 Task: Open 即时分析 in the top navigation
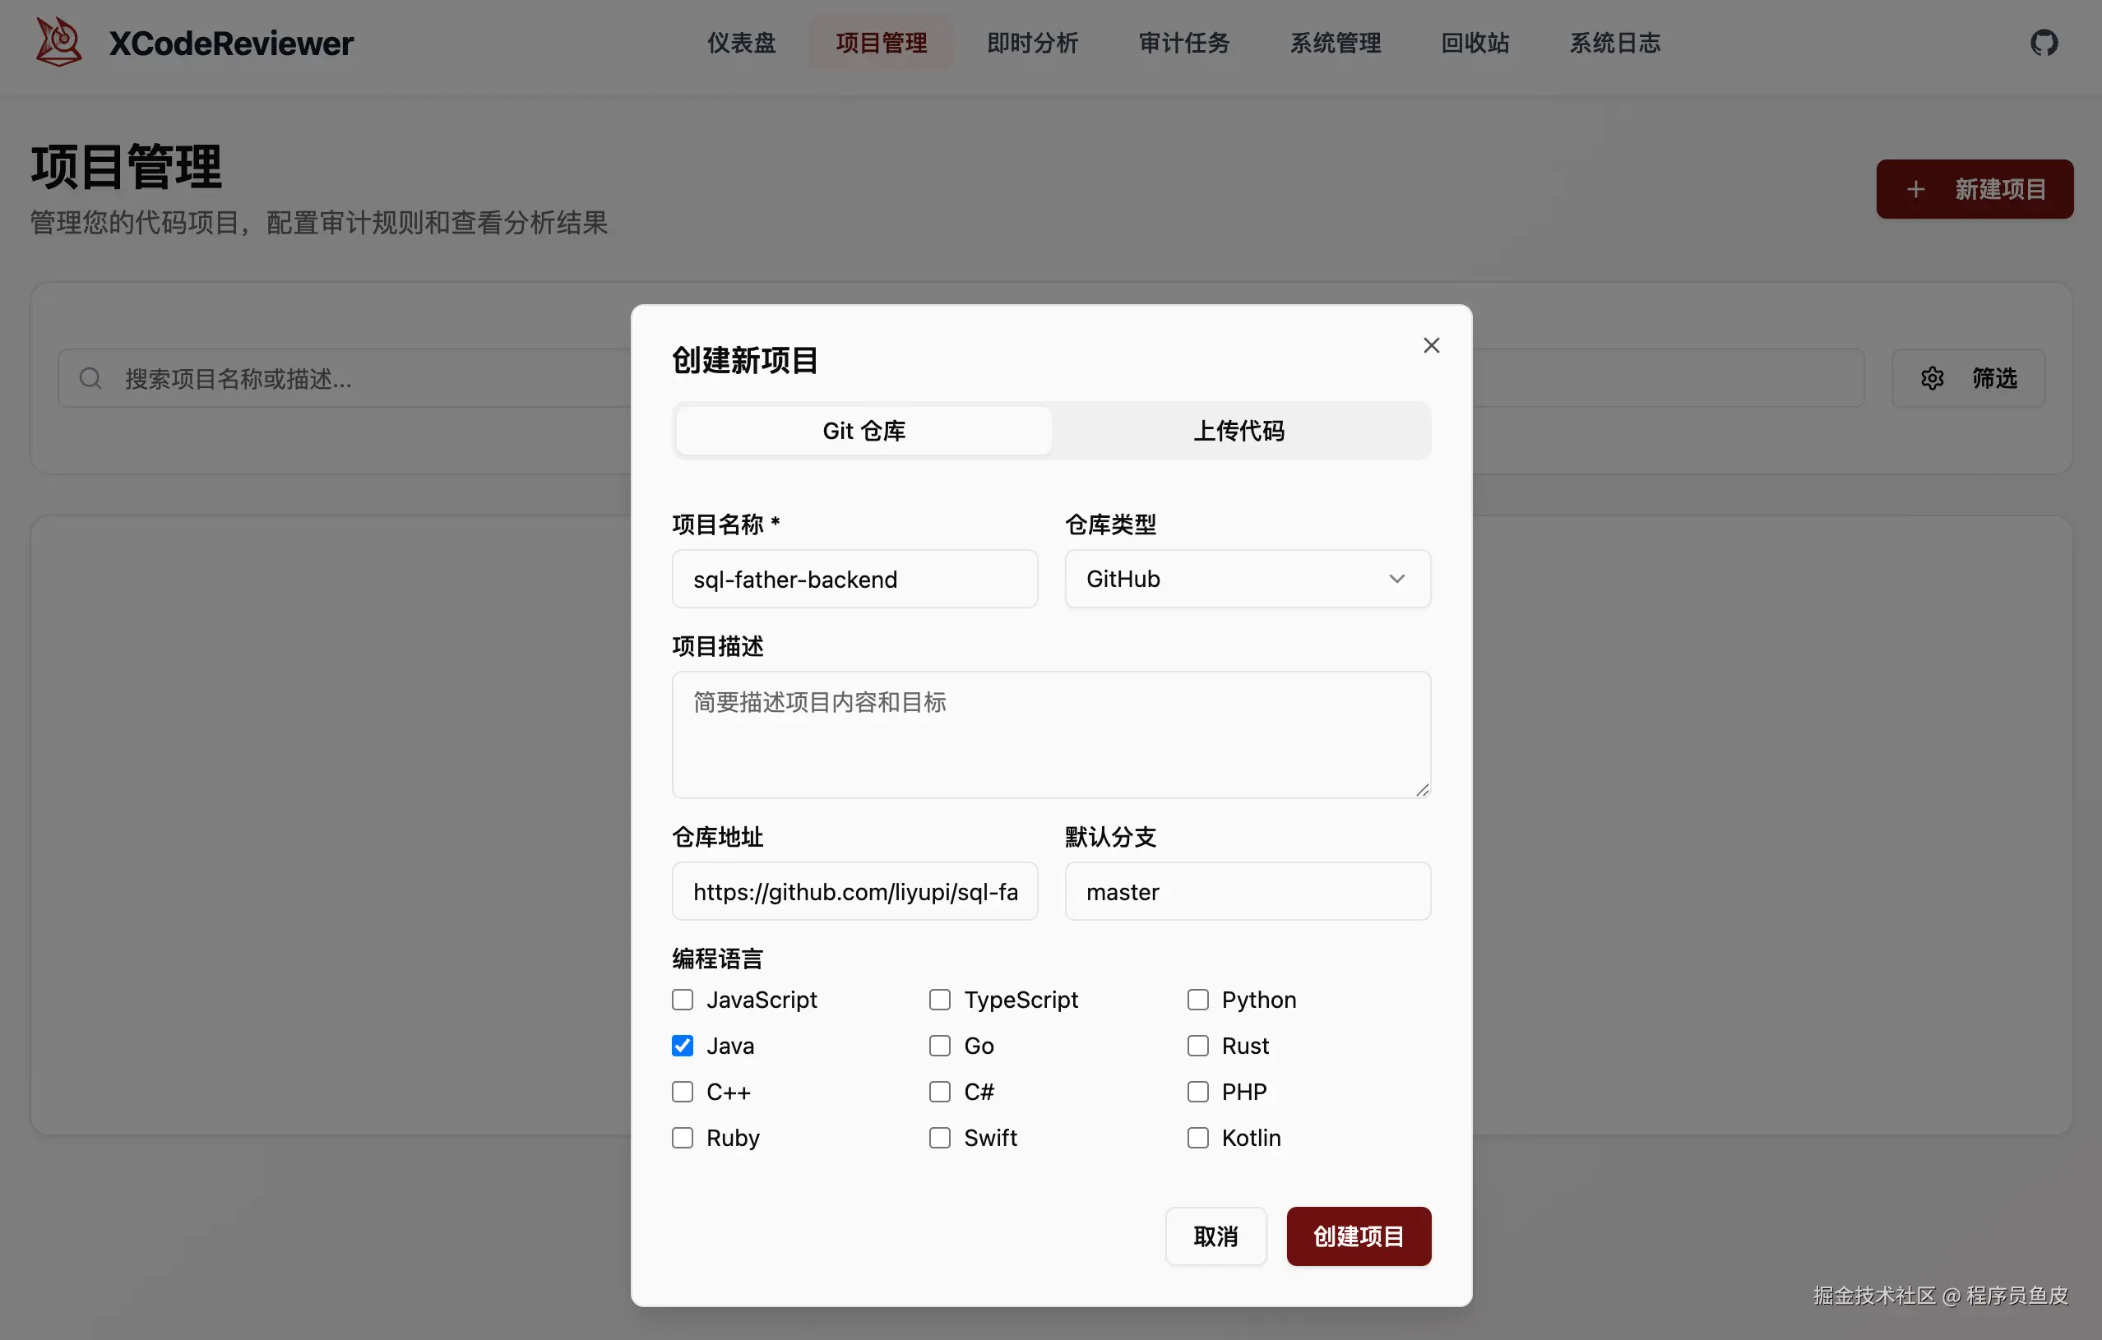tap(1033, 42)
